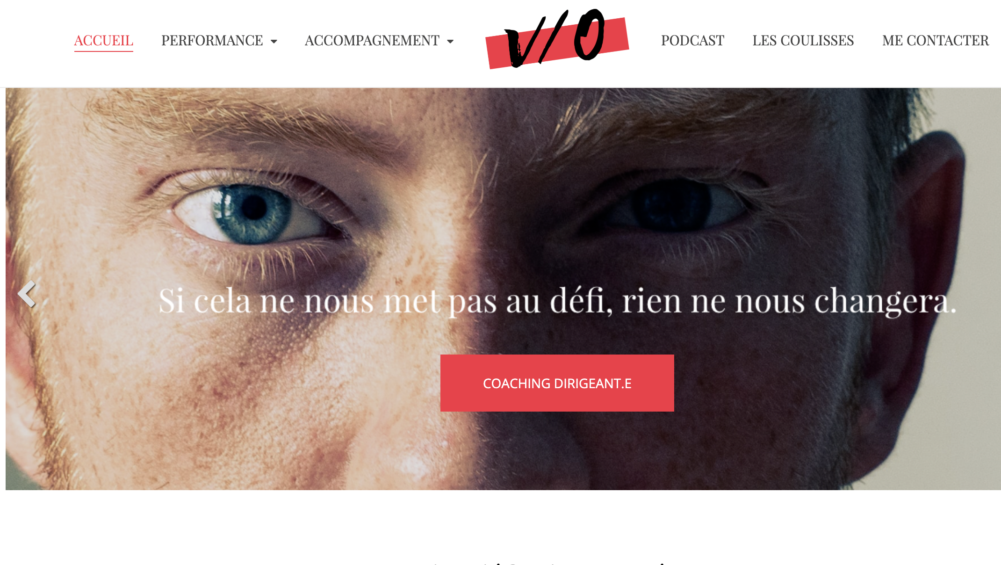1001x565 pixels.
Task: Click the V/O brushstroke logo
Action: coord(557,39)
